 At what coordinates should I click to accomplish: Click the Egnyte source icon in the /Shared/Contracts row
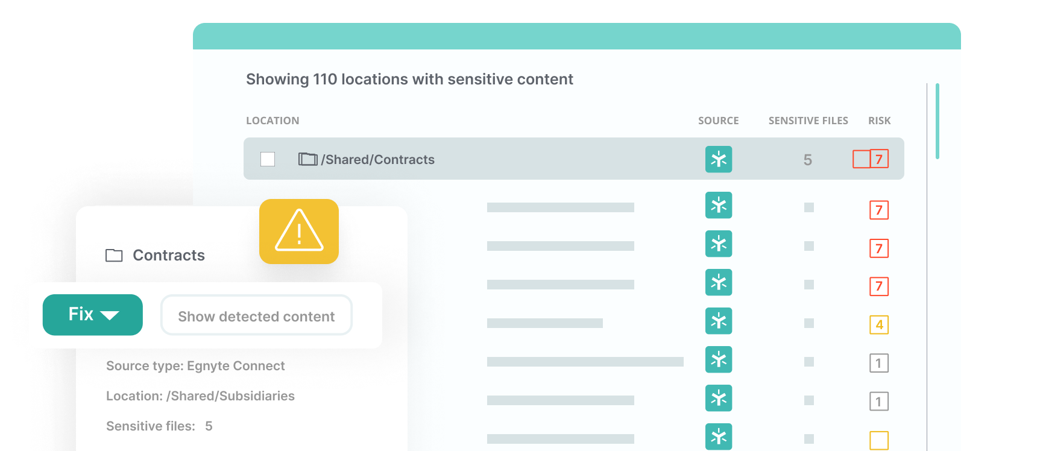pos(719,159)
